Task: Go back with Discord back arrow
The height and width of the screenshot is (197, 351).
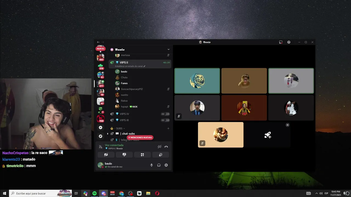Action: point(98,42)
